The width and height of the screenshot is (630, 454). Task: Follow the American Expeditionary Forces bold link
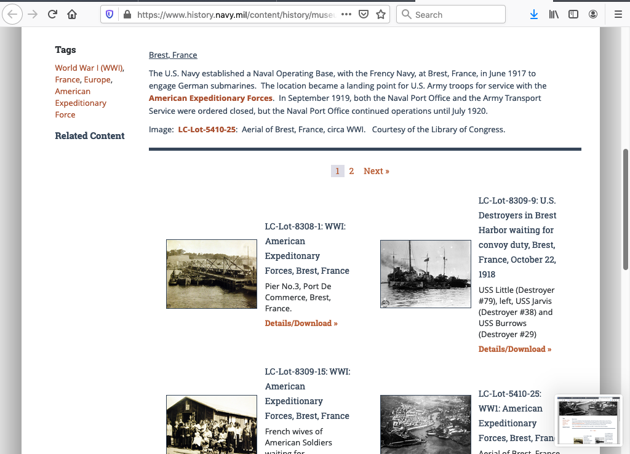(210, 98)
